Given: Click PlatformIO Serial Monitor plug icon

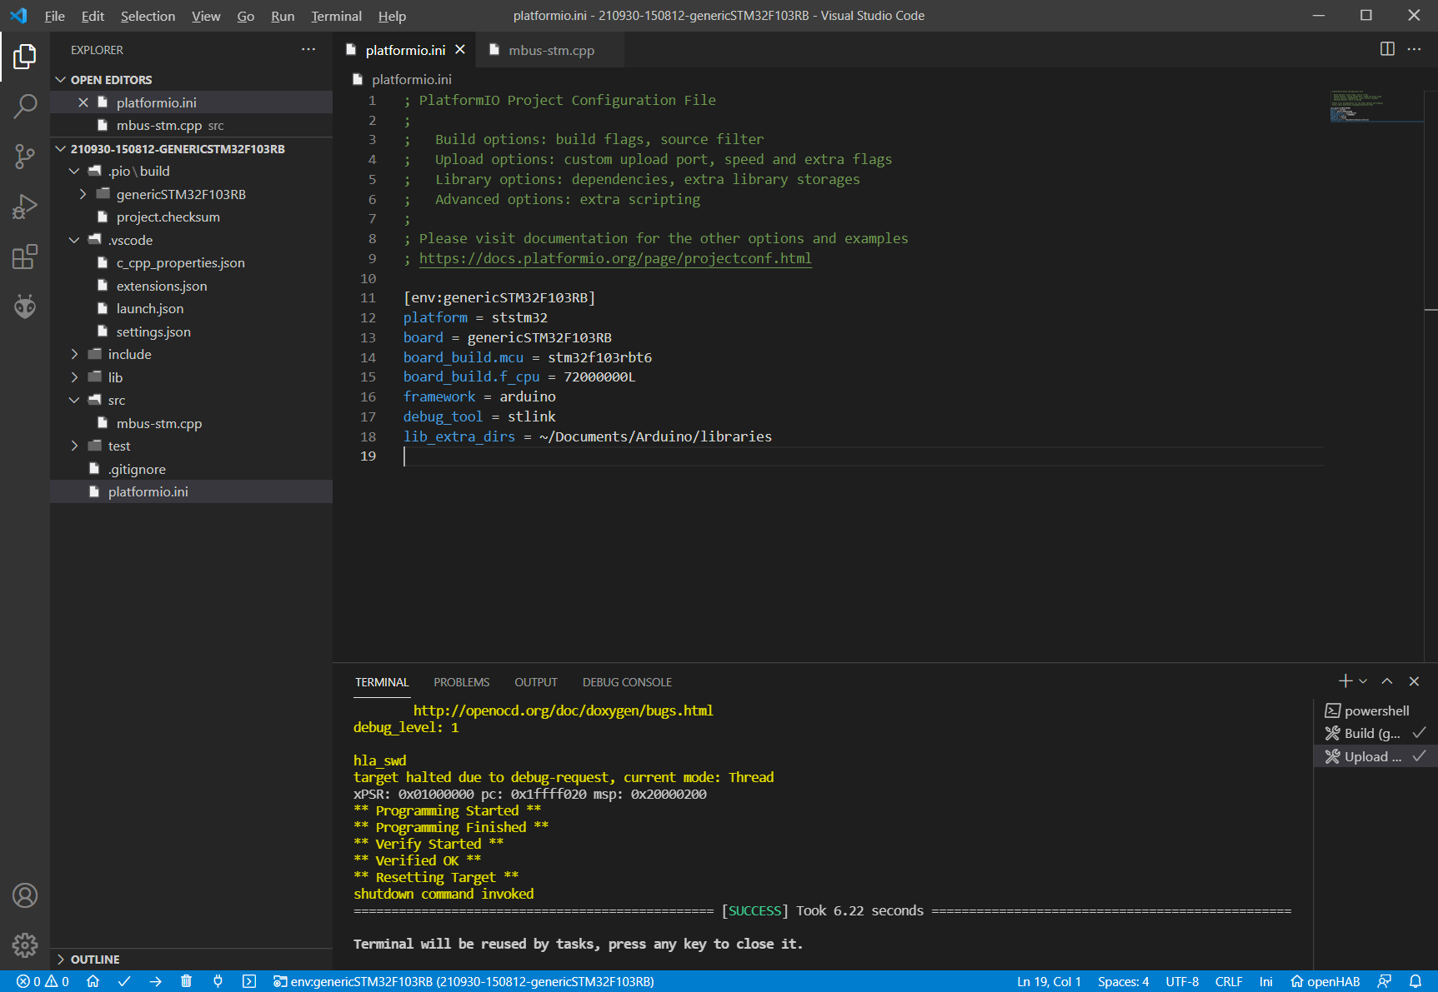Looking at the screenshot, I should [x=218, y=981].
